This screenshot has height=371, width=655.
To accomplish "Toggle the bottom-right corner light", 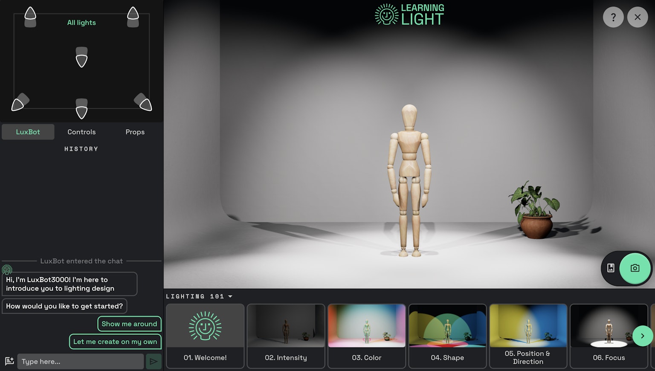I will click(x=144, y=102).
